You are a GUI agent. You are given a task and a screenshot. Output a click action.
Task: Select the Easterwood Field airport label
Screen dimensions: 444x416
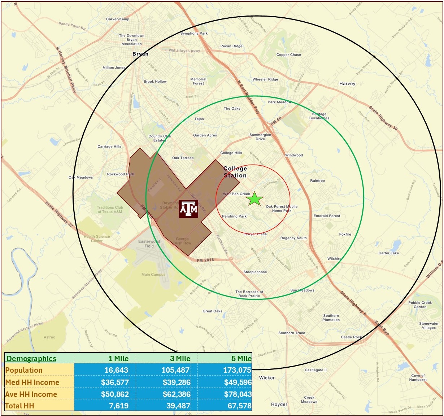click(149, 244)
